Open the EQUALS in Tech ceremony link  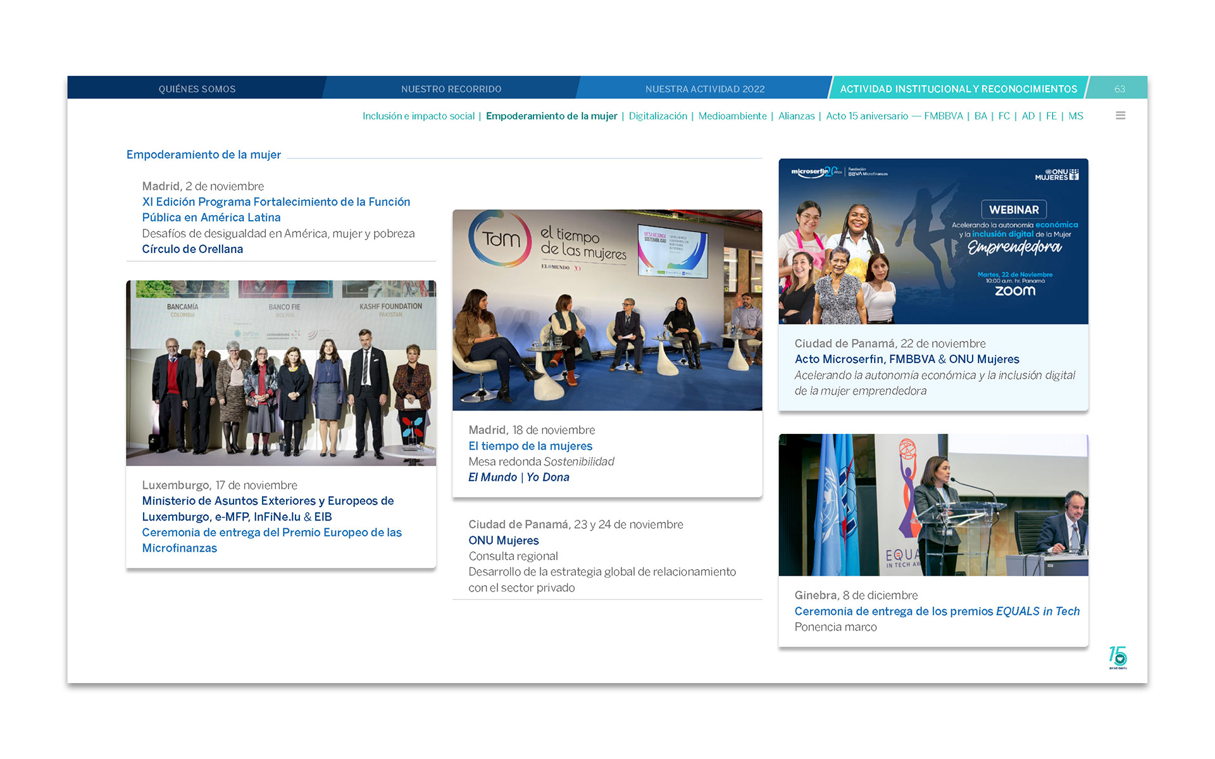(937, 612)
